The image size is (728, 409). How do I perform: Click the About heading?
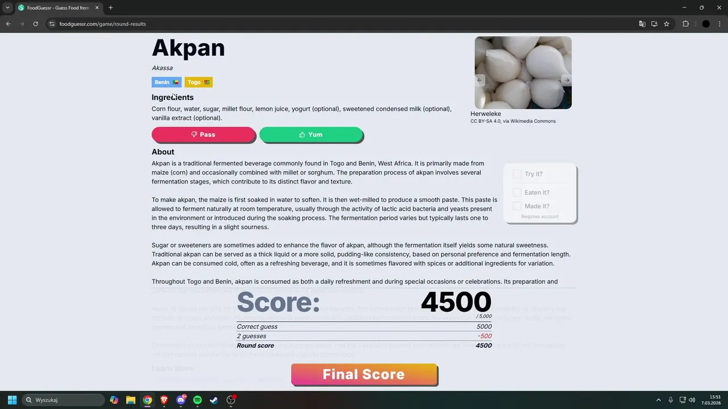[x=163, y=152]
